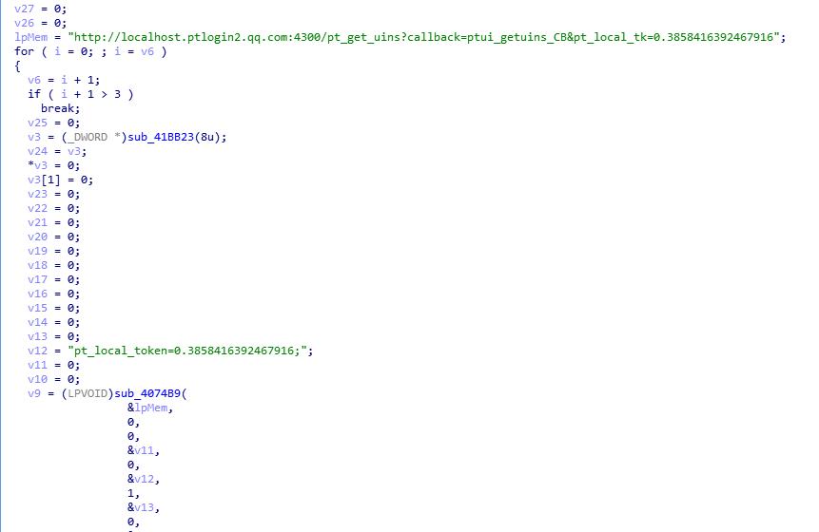Click the 'if ( i + 1 > 3 )' condition
Image resolution: width=819 pixels, height=532 pixels.
(x=81, y=94)
